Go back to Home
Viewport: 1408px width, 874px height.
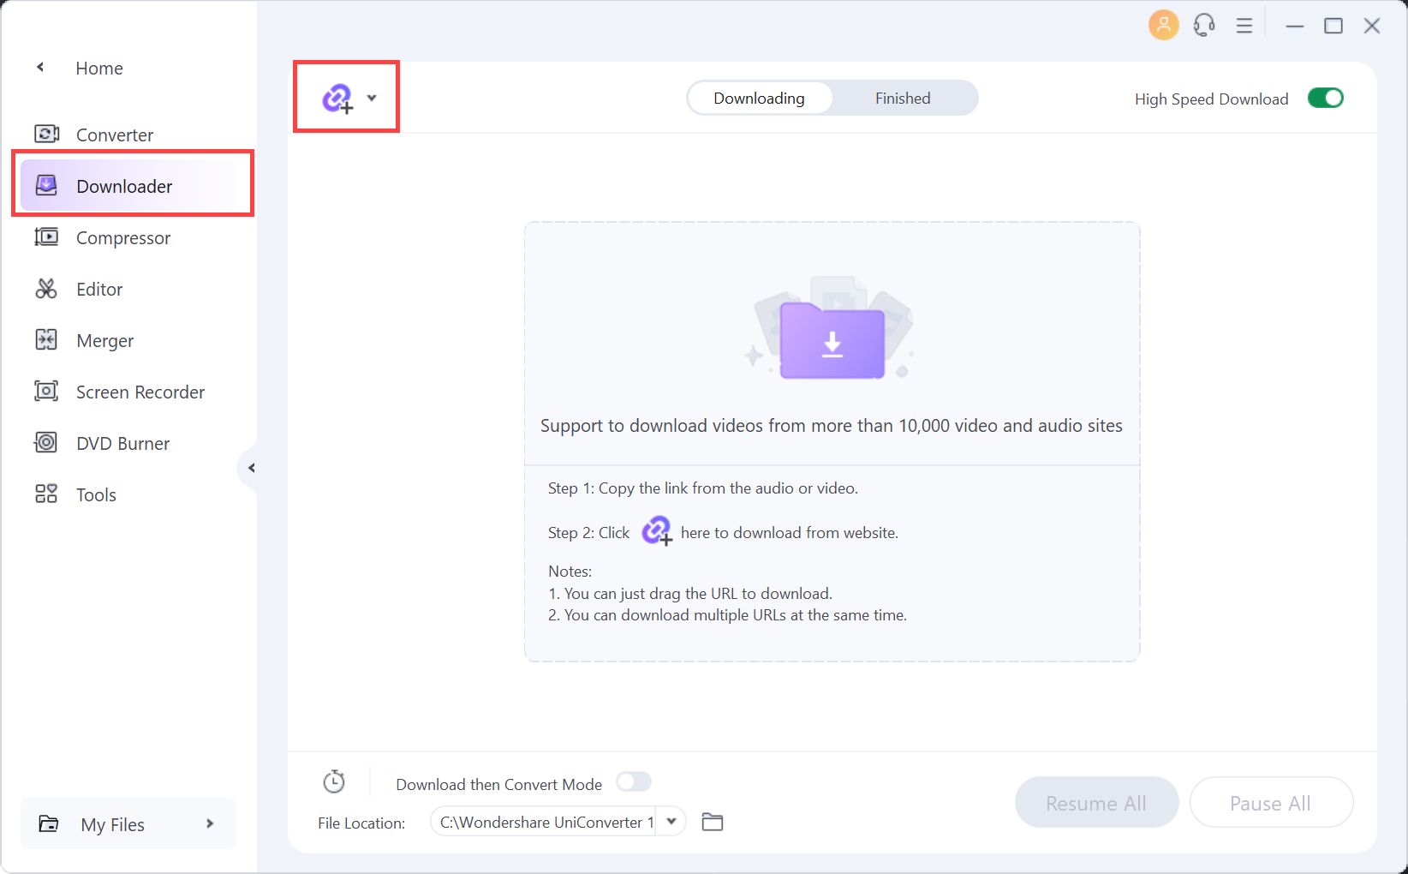pos(98,69)
